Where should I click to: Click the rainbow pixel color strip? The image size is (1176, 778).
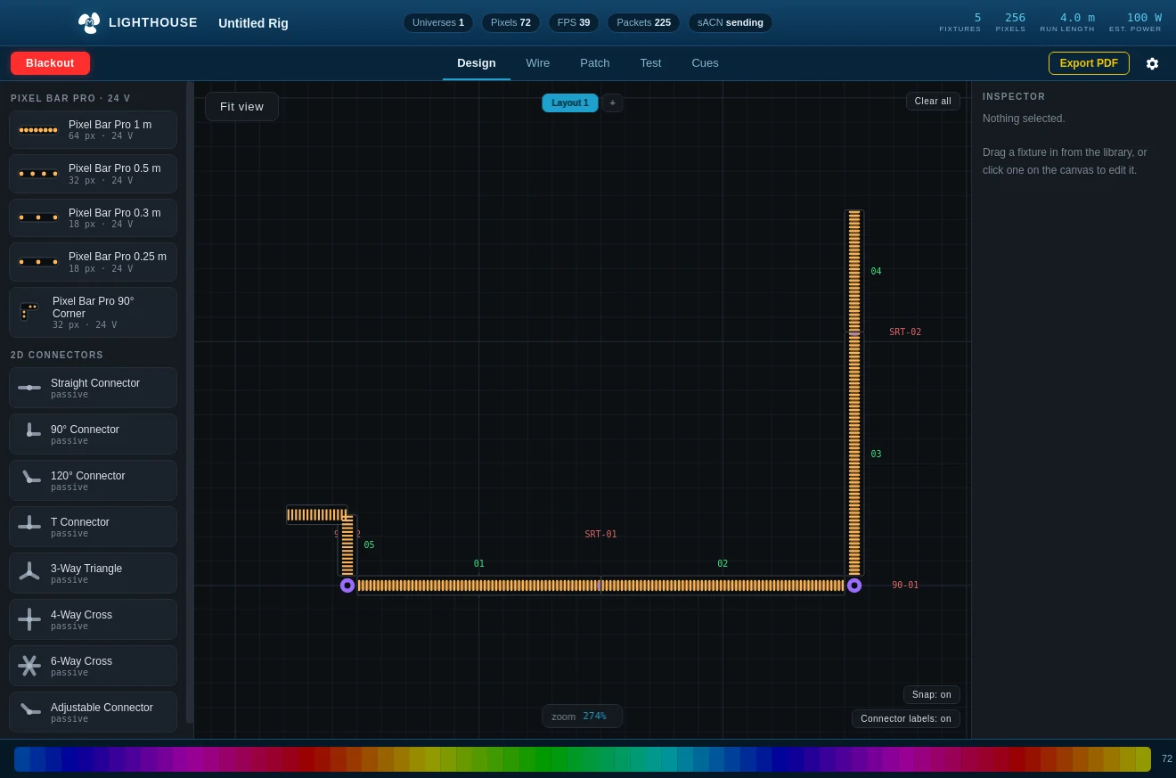coord(583,759)
